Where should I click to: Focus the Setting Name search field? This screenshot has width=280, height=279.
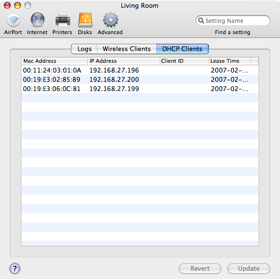(x=233, y=20)
